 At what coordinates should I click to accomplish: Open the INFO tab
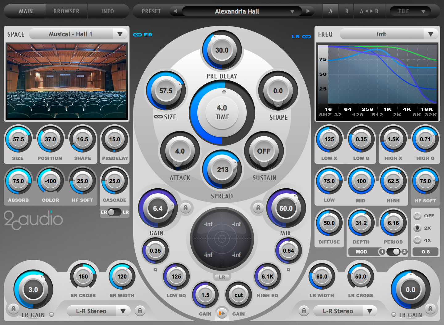point(108,11)
